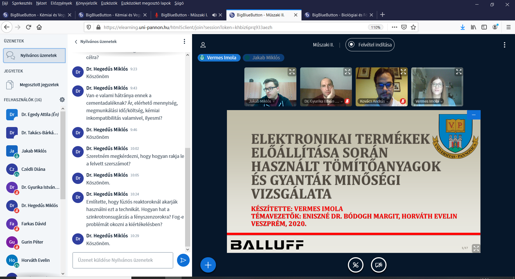Toggle the microphone mute button
The image size is (515, 279).
pos(355,265)
